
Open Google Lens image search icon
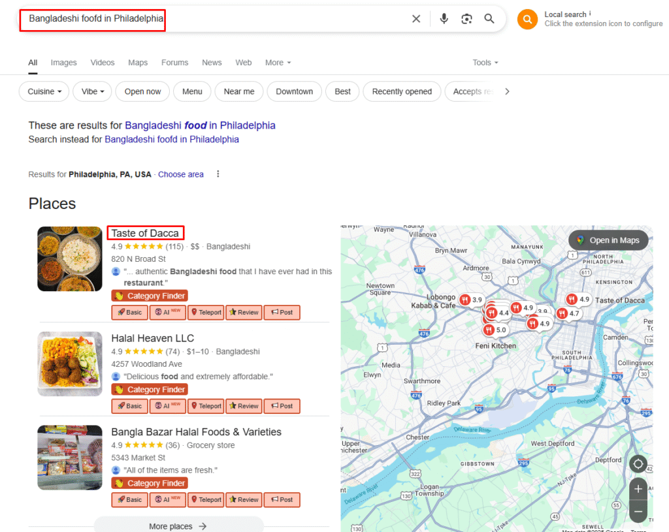pos(466,19)
